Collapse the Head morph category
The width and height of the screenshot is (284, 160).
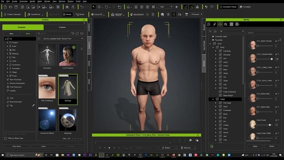[213, 99]
